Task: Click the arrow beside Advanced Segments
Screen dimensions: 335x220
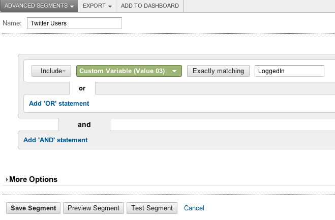Action: 73,7
